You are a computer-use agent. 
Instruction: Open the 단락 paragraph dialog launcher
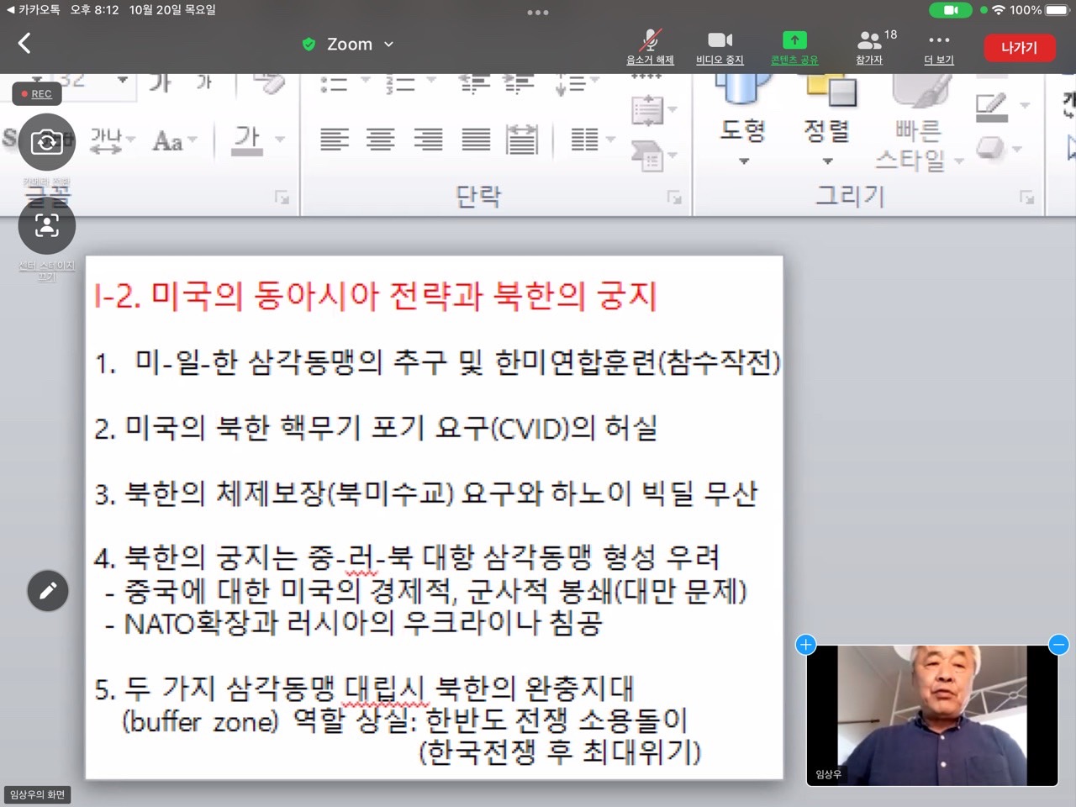pos(674,198)
